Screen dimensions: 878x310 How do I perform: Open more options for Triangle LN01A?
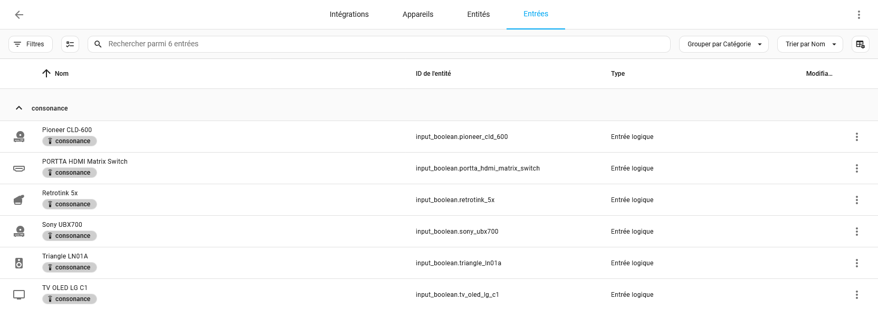(x=857, y=263)
